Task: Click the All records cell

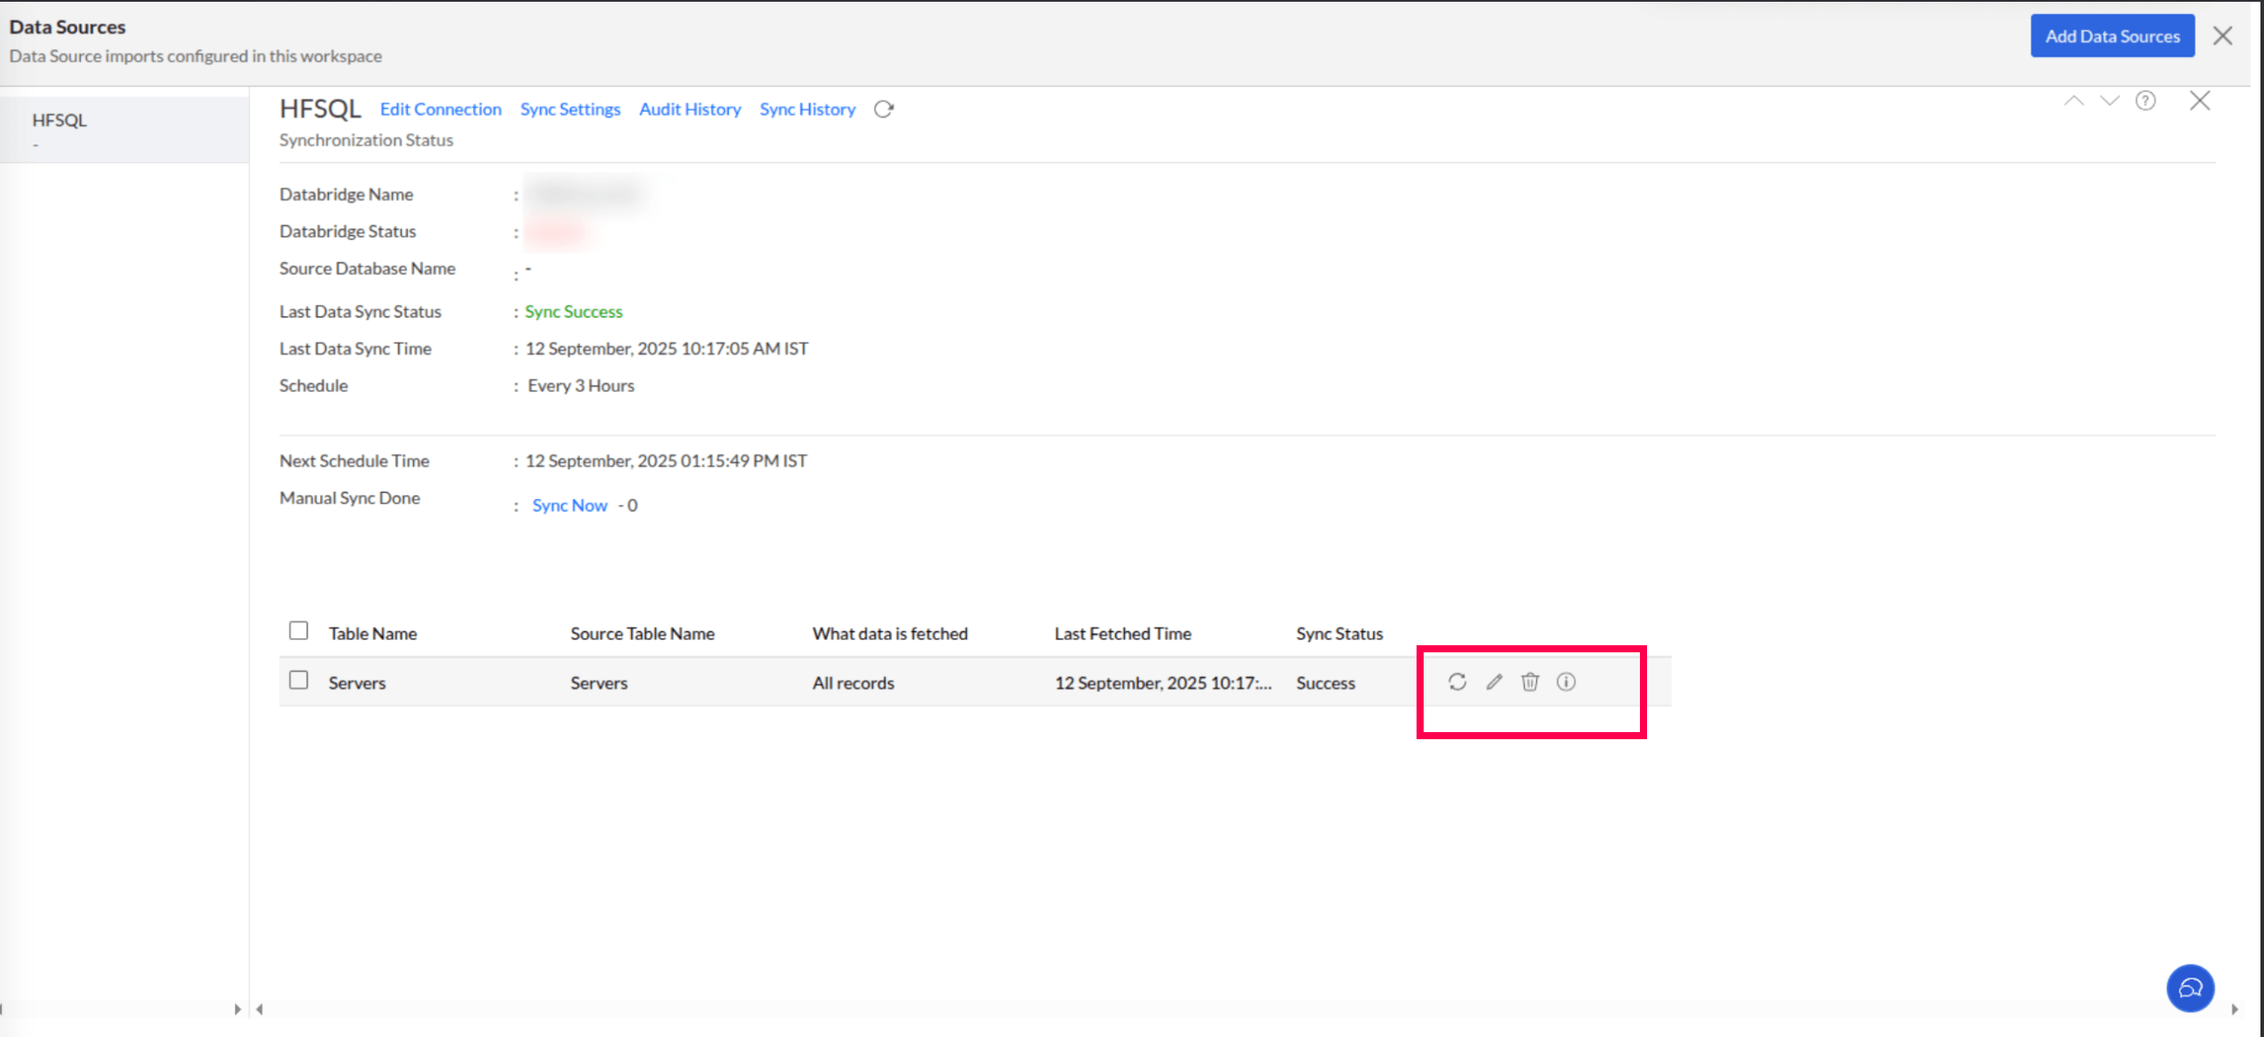Action: pos(854,683)
